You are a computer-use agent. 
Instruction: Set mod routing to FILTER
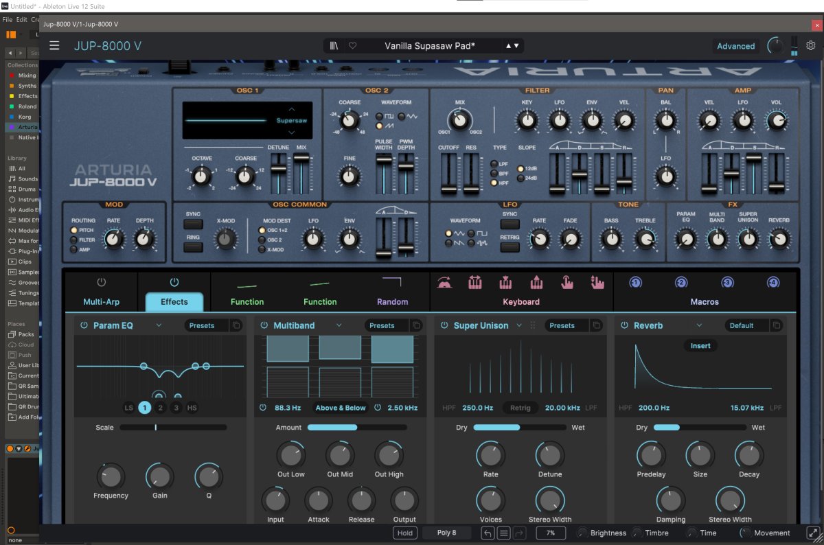73,240
